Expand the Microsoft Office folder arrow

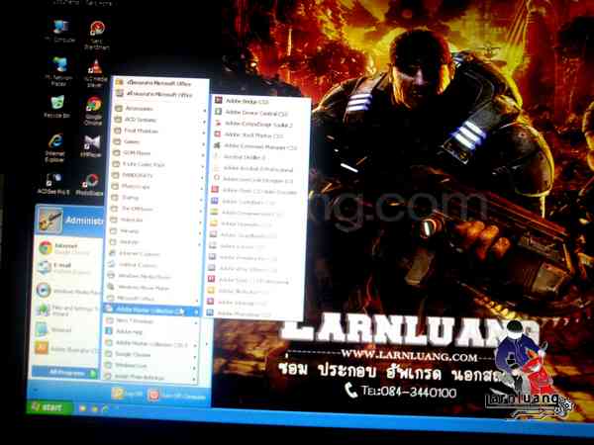click(x=197, y=301)
